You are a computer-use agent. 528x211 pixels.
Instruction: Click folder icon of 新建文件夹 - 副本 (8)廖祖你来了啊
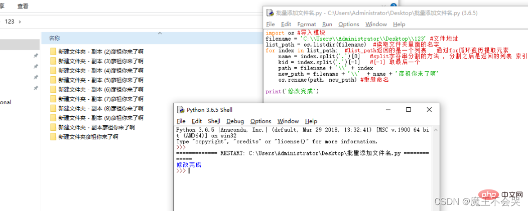[53, 108]
